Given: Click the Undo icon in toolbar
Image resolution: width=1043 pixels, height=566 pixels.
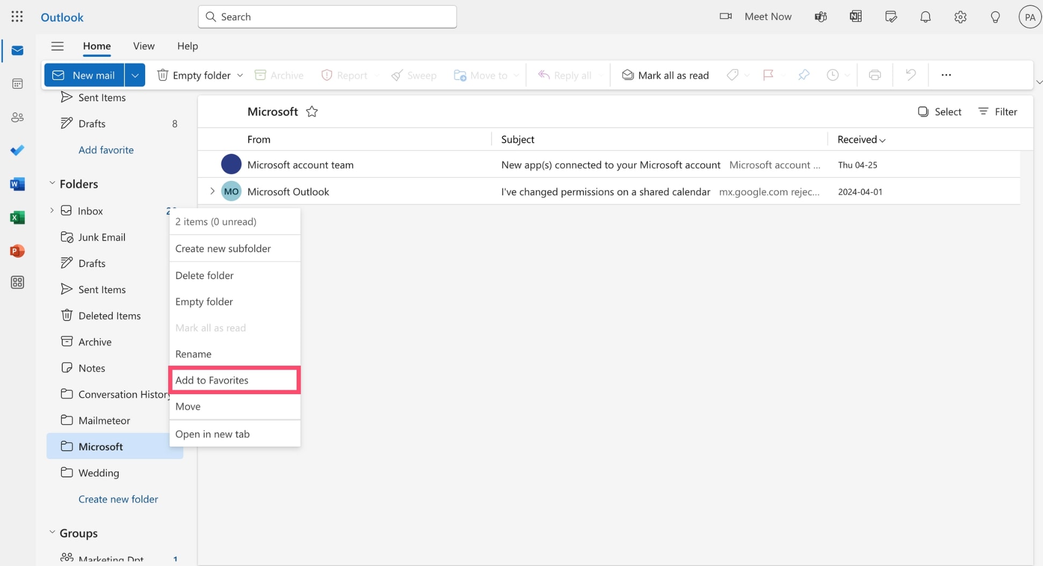Looking at the screenshot, I should click(x=910, y=75).
